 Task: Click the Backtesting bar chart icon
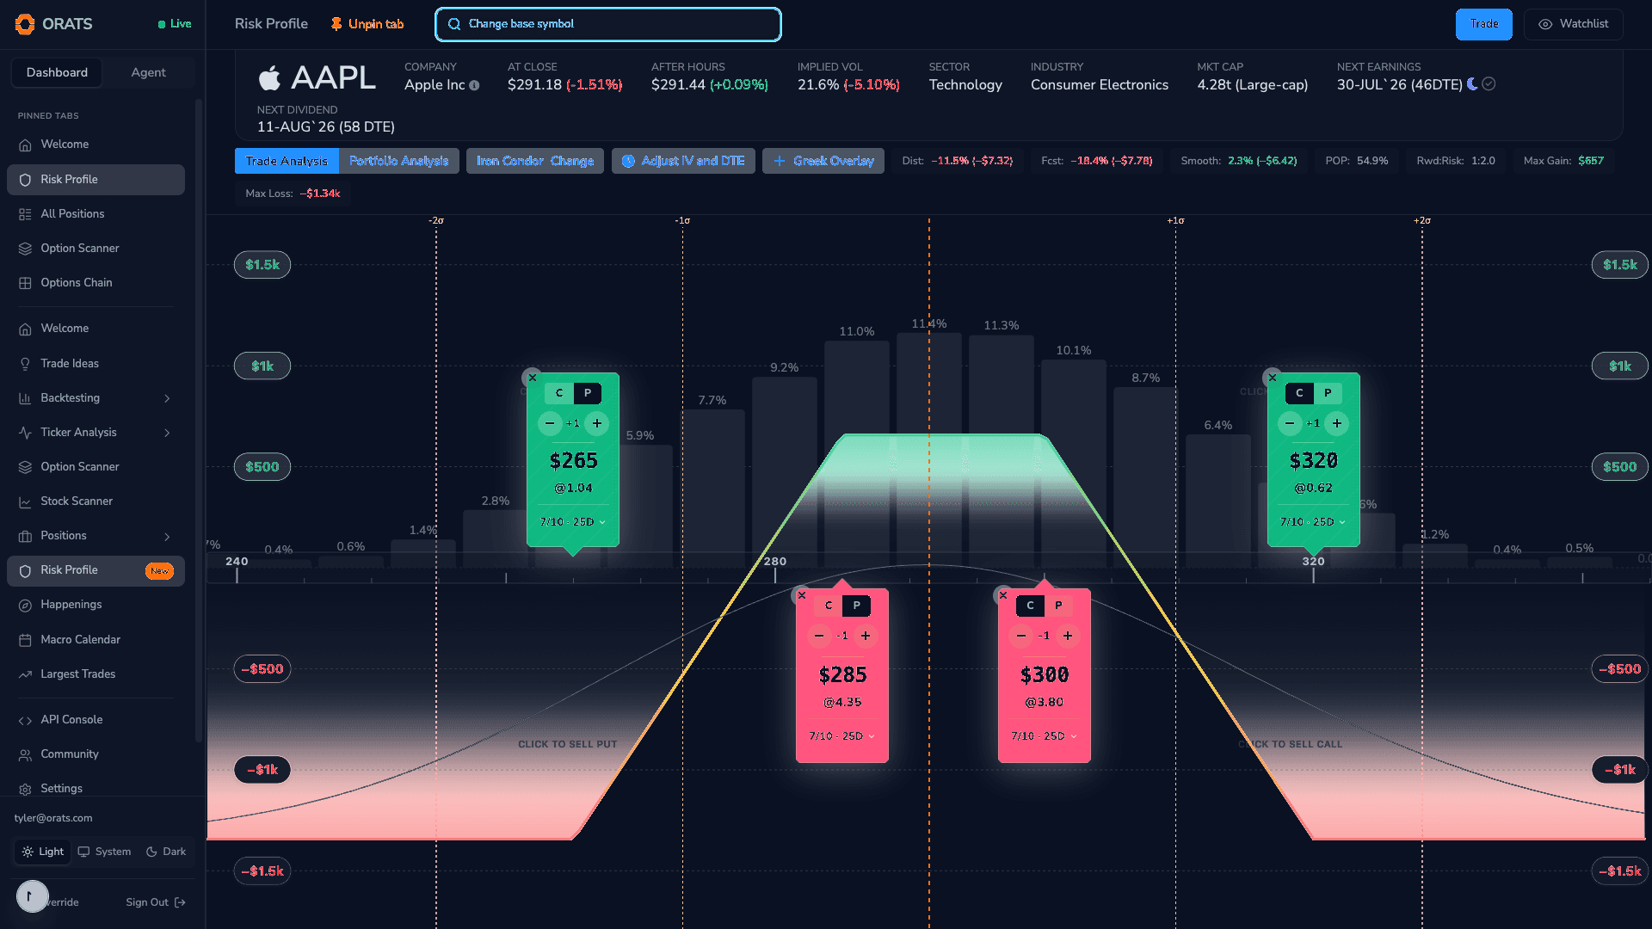[x=25, y=398]
